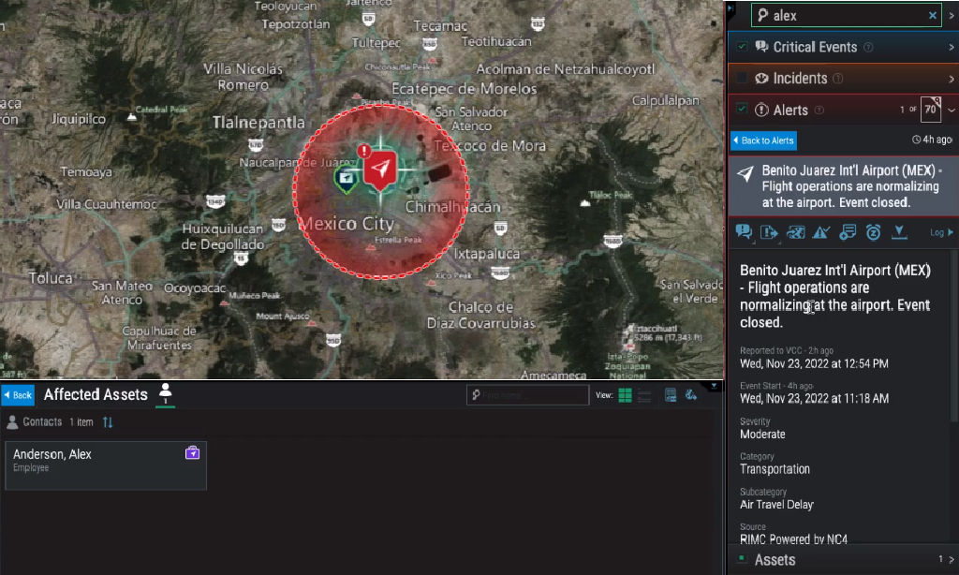This screenshot has width=959, height=575.
Task: Click the 'Transportation' category value
Action: [x=775, y=469]
